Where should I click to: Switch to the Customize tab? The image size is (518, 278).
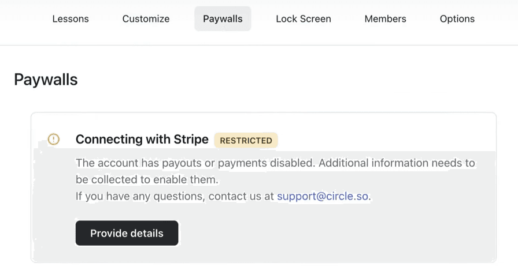click(146, 18)
